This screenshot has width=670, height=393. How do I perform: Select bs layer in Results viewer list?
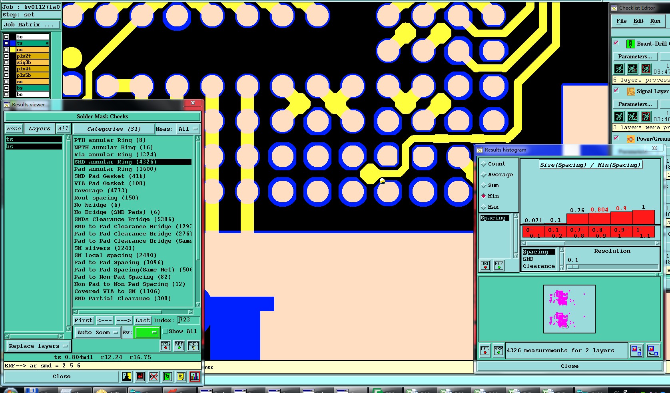(x=34, y=147)
